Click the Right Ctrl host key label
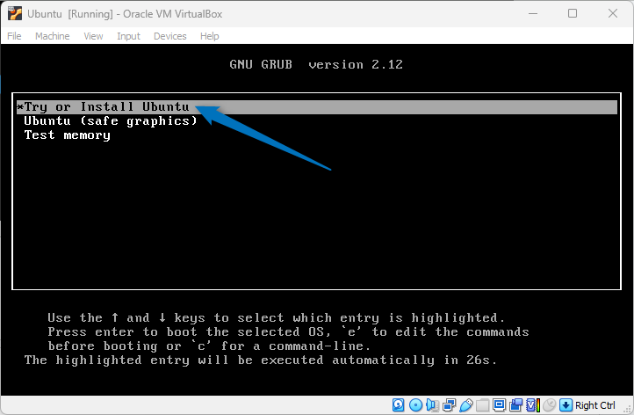The height and width of the screenshot is (415, 634). pyautogui.click(x=594, y=405)
